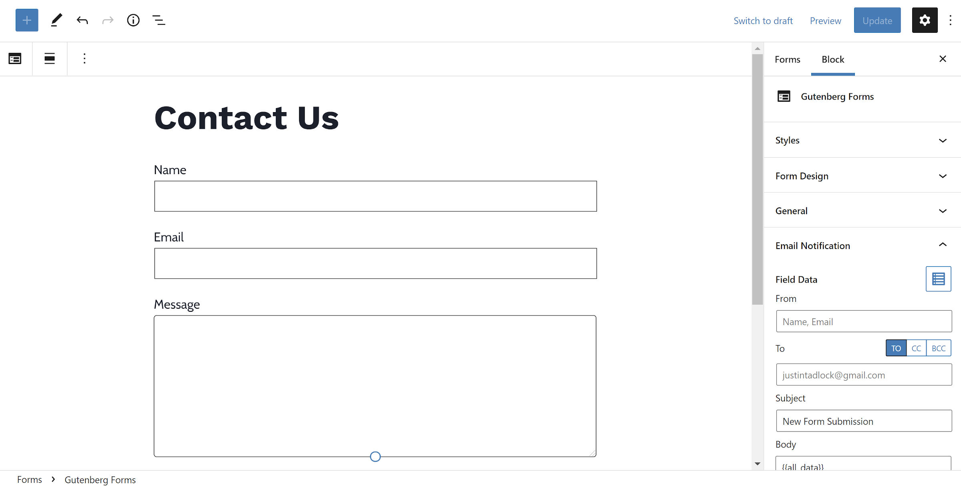Click the pen/edit tool icon
Image resolution: width=961 pixels, height=486 pixels.
(x=56, y=20)
